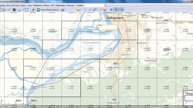Open the Метки menu
The width and height of the screenshot is (193, 108).
coord(46,5)
